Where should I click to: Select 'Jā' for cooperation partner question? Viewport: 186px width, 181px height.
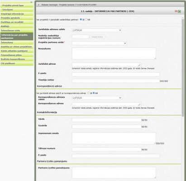(x=81, y=19)
